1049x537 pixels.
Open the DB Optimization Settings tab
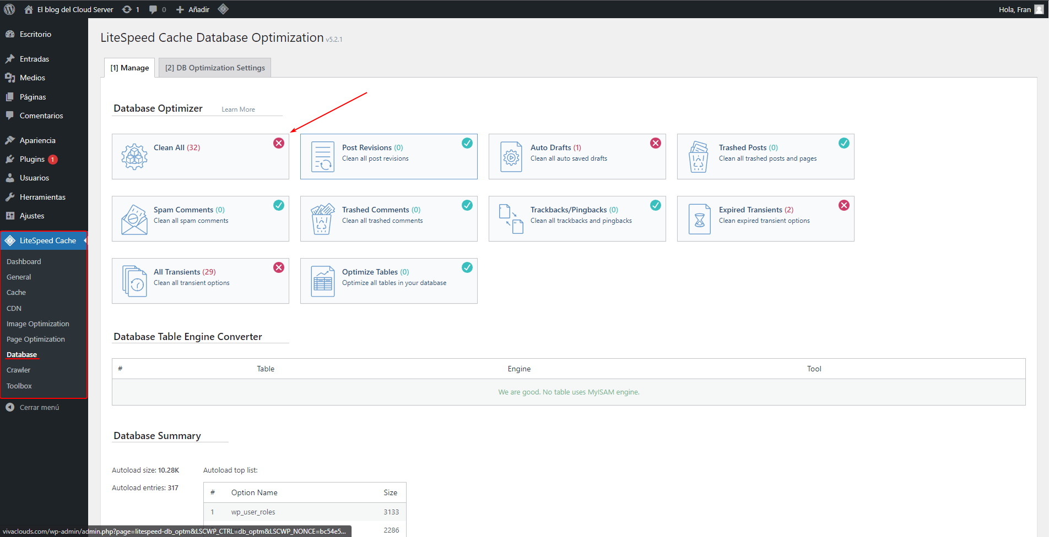pos(215,68)
